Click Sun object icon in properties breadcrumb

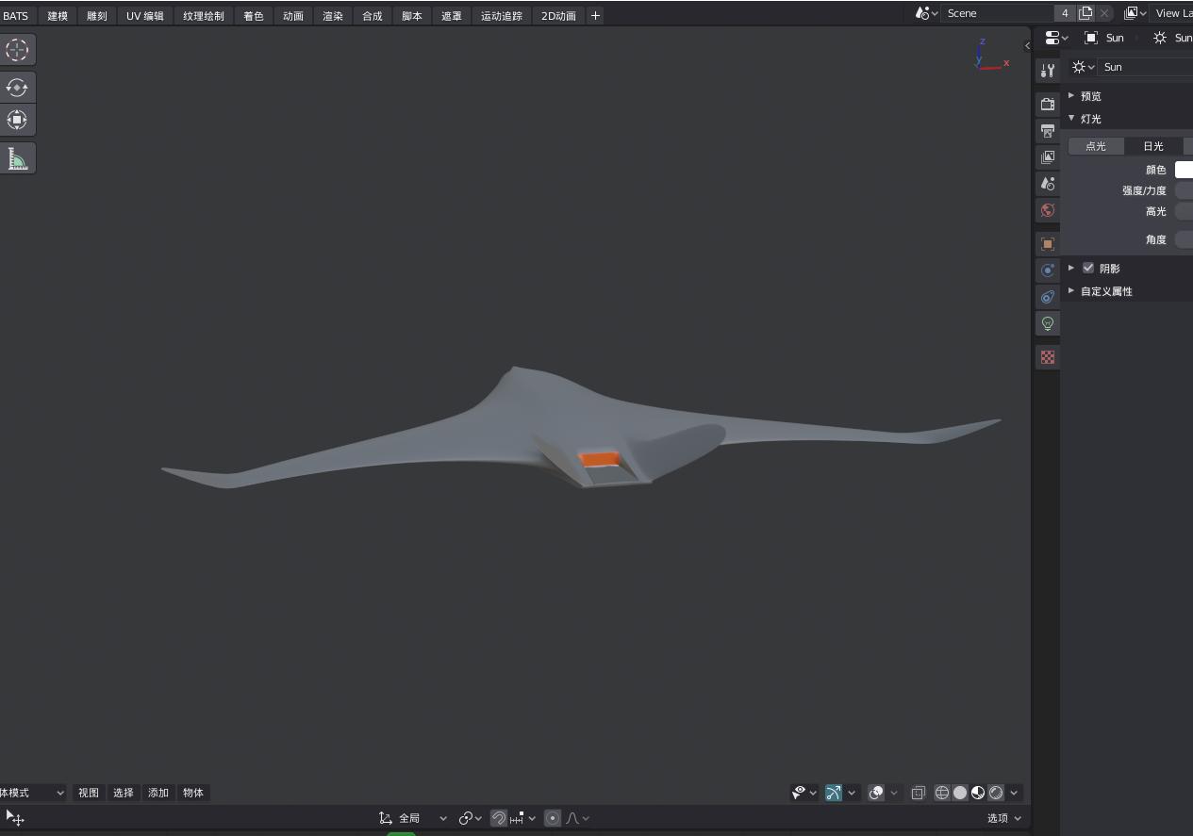click(x=1091, y=38)
